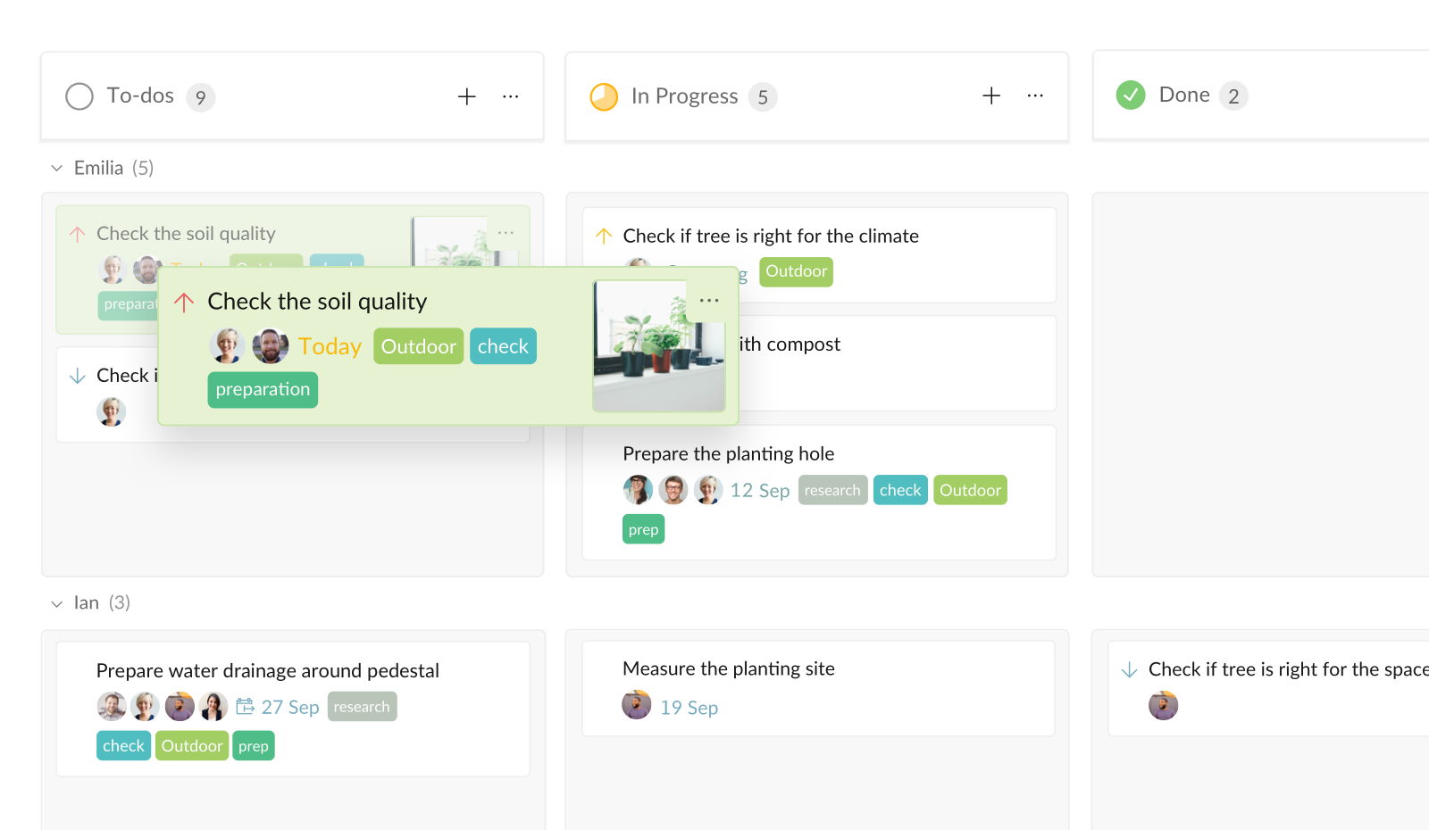The image size is (1429, 830).
Task: Open the plant photo thumbnail on dragged soil card
Action: coord(659,346)
